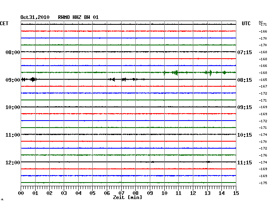Click the DC header value -171 at top
Image resolution: width=269 pixels, height=204 pixels.
pyautogui.click(x=263, y=24)
